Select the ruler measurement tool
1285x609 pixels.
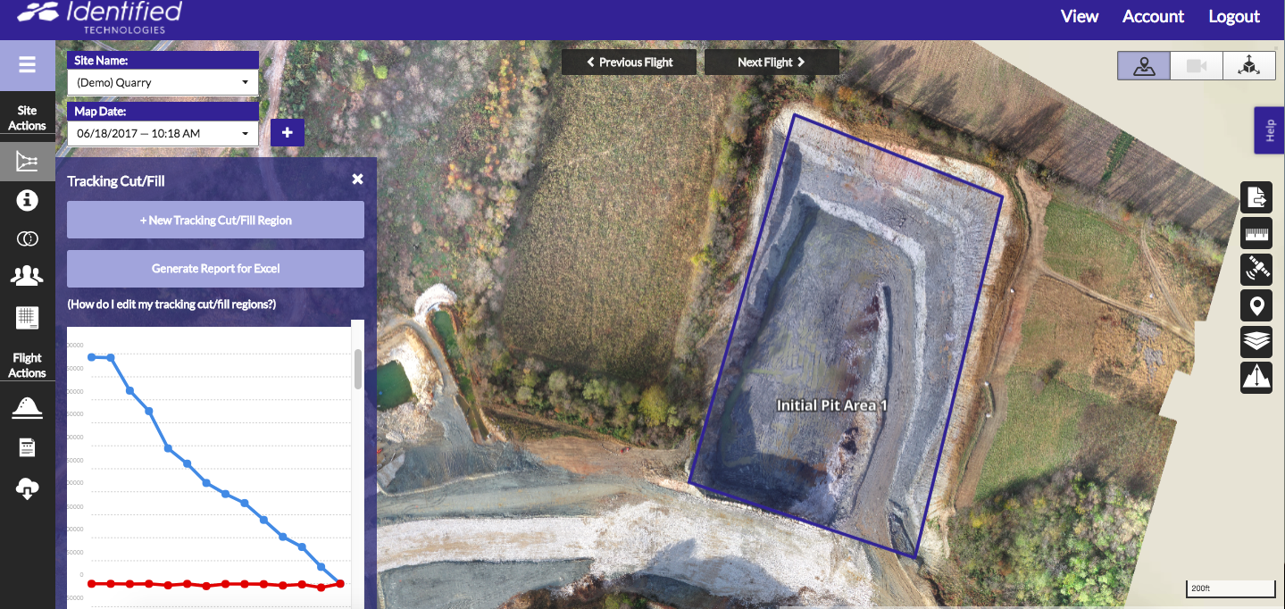(x=1256, y=235)
